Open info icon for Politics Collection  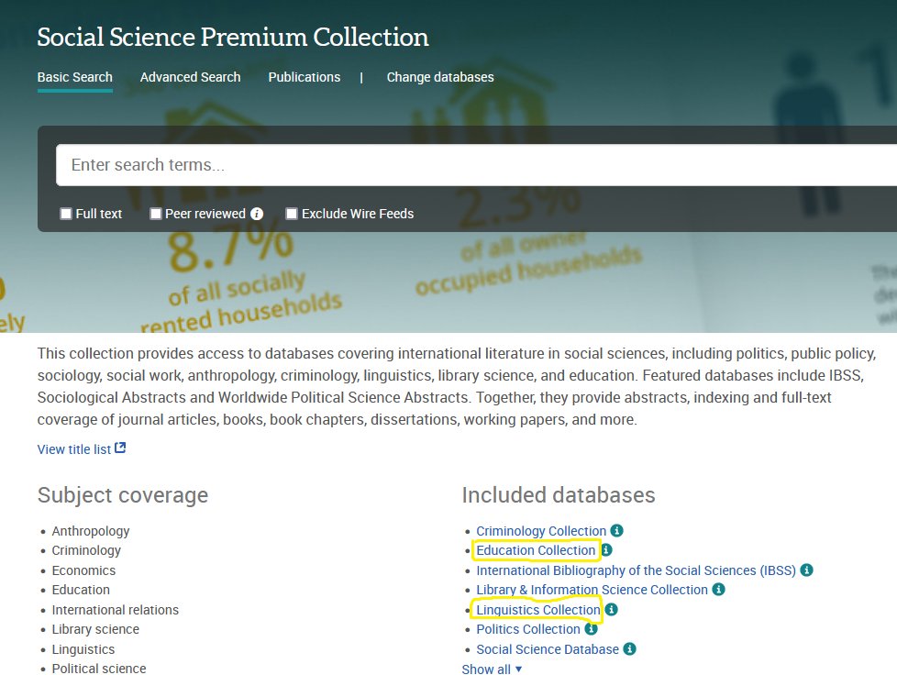coord(591,628)
